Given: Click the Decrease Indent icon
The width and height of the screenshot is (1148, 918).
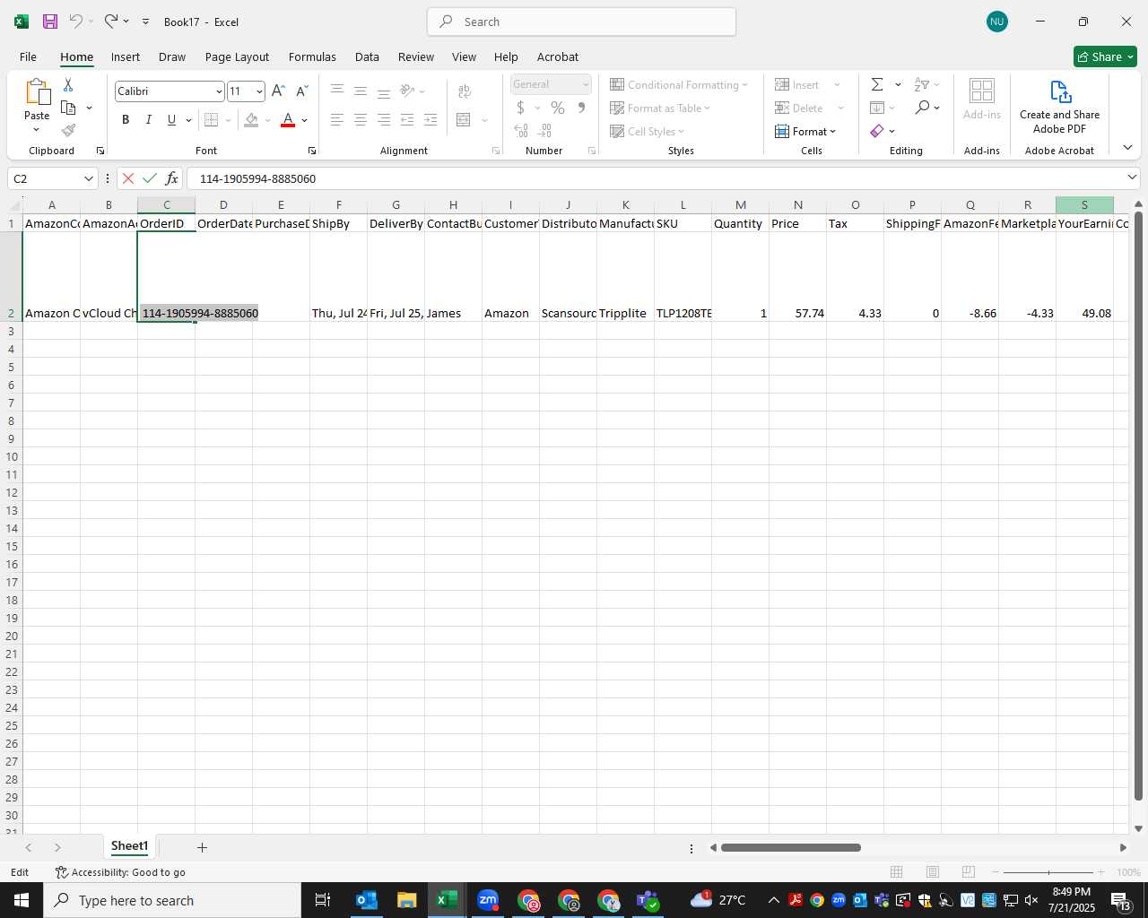Looking at the screenshot, I should pos(407,120).
